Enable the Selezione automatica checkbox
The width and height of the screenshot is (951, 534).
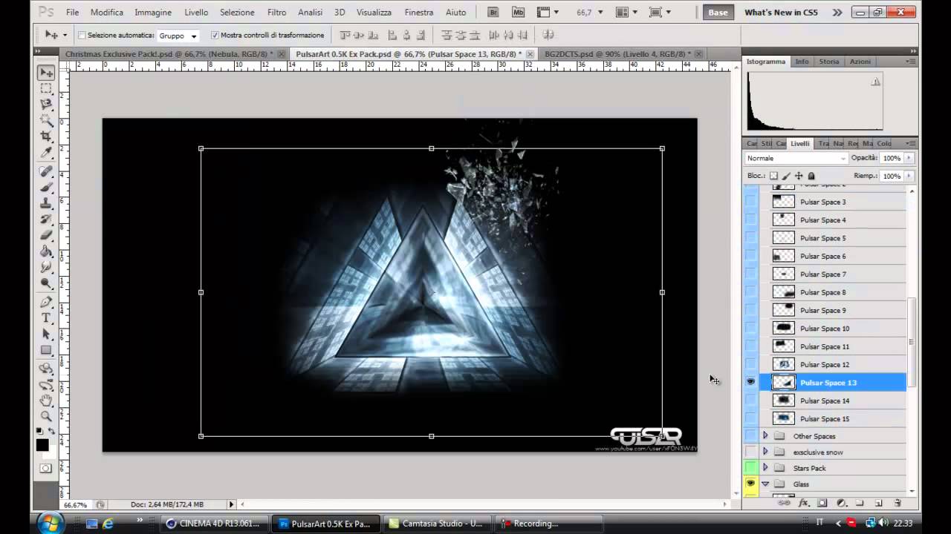[82, 35]
